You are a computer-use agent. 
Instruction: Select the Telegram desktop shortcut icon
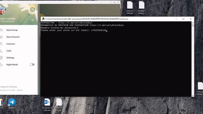pos(12,104)
